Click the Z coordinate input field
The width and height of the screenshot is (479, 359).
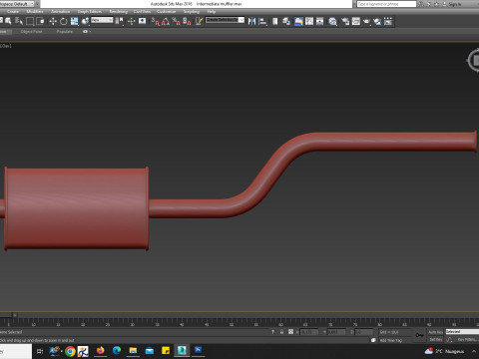tap(364, 332)
